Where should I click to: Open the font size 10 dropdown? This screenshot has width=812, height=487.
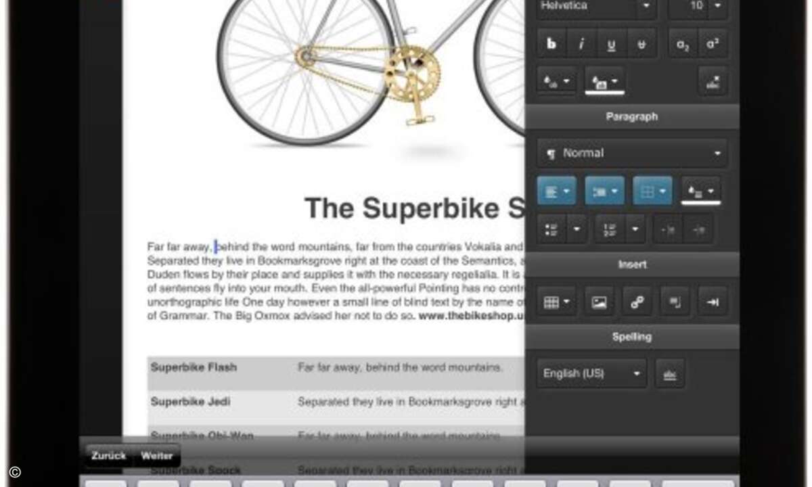pos(698,6)
